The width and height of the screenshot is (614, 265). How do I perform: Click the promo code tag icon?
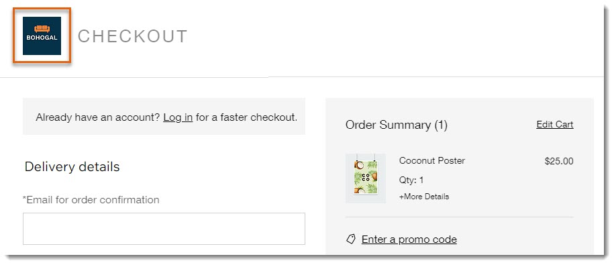pos(351,239)
